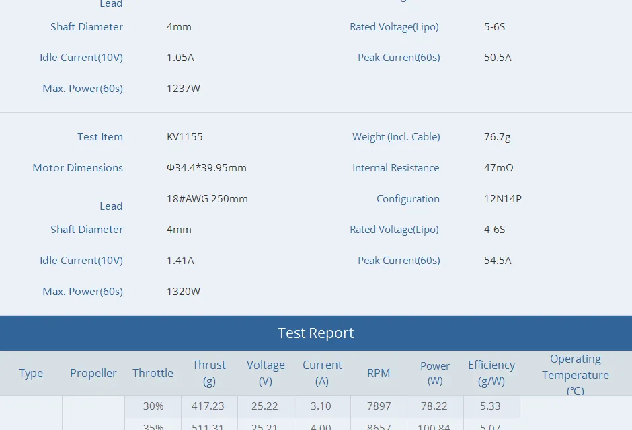632x430 pixels.
Task: Select the Efficiency (g/W) column header
Action: [x=491, y=372]
